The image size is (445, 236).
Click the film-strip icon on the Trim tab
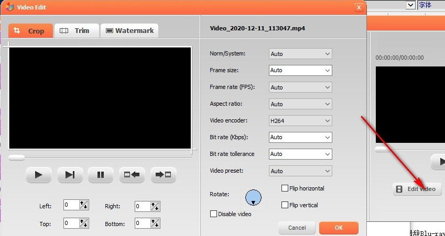point(64,30)
